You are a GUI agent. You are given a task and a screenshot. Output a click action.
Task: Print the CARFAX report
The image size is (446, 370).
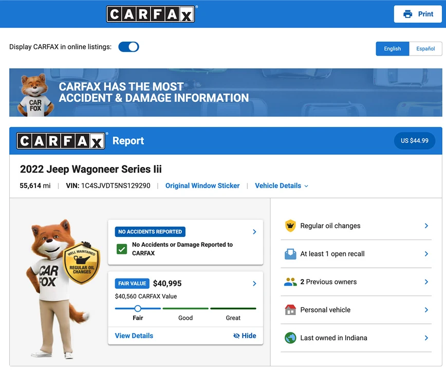pyautogui.click(x=418, y=14)
